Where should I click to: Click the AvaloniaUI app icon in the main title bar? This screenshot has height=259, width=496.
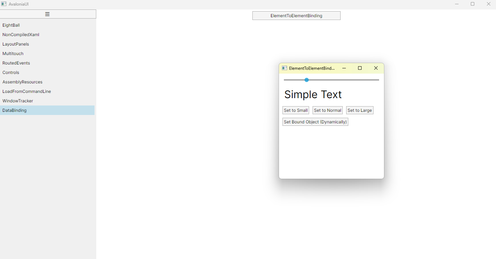(x=4, y=4)
